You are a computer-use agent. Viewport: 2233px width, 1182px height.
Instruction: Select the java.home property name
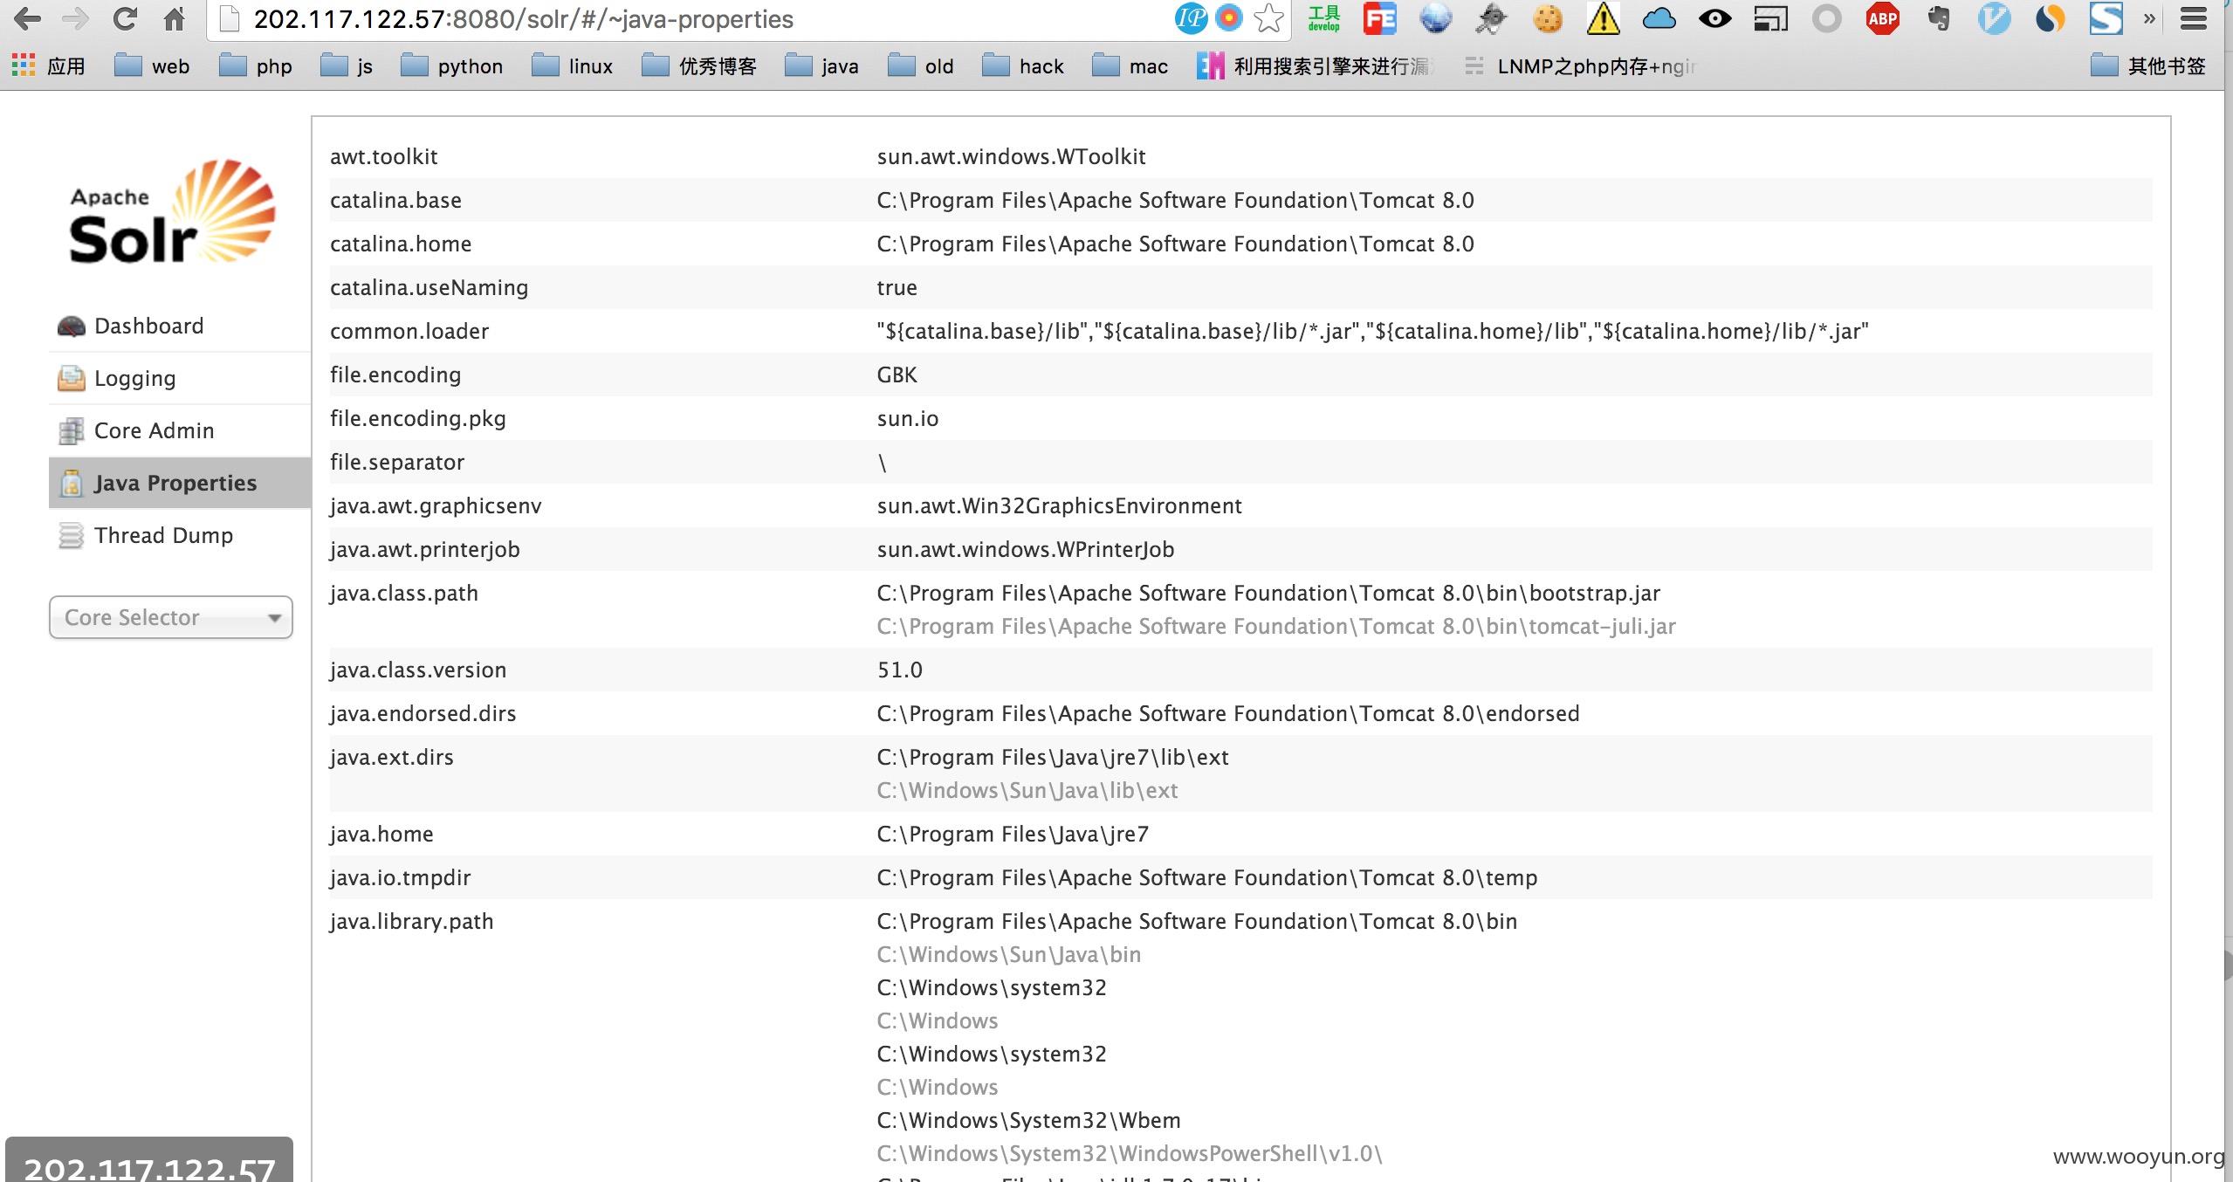tap(381, 834)
